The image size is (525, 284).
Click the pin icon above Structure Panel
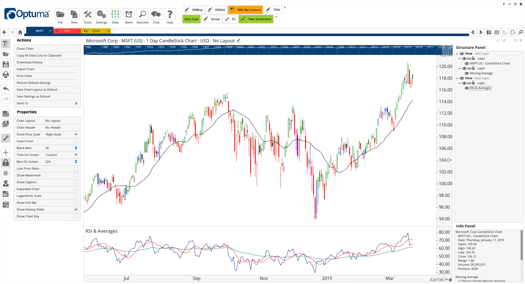point(504,40)
